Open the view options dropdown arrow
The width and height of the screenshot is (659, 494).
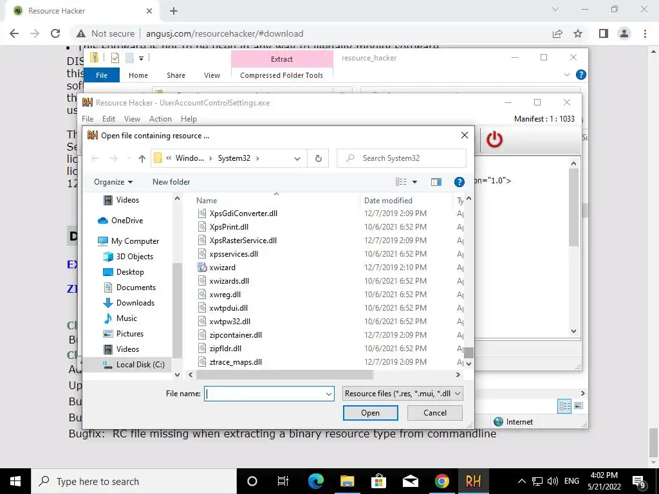[414, 182]
